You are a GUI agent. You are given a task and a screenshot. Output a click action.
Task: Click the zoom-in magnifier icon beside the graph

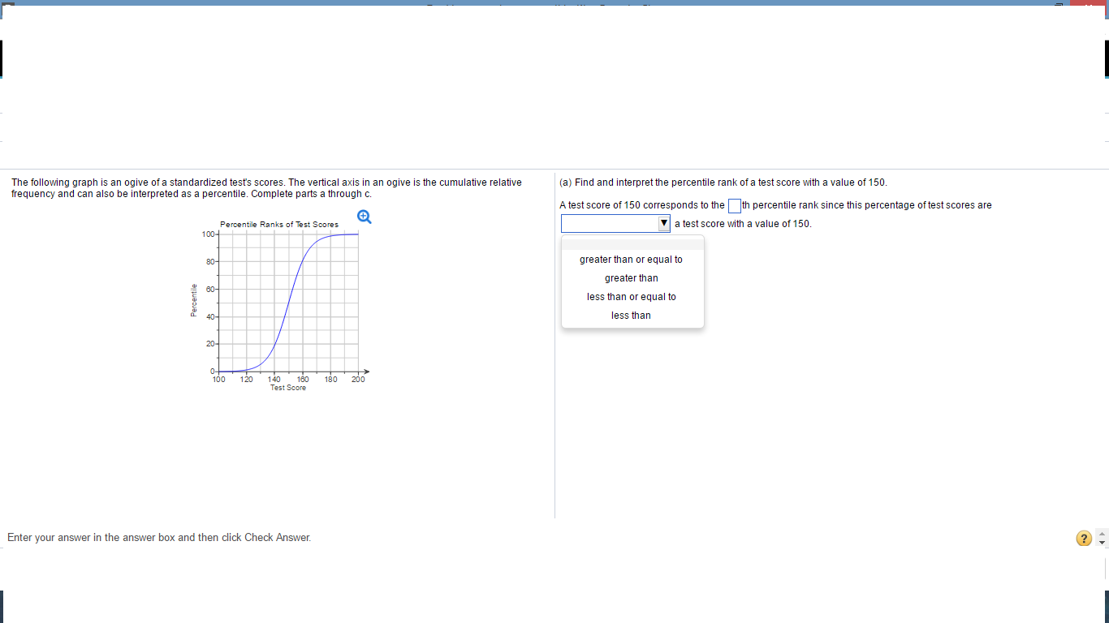click(363, 216)
